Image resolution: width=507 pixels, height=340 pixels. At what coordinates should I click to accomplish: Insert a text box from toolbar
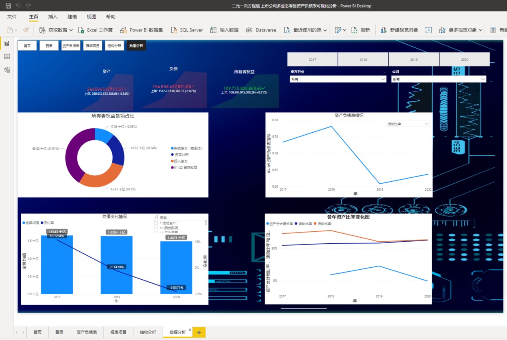point(429,30)
